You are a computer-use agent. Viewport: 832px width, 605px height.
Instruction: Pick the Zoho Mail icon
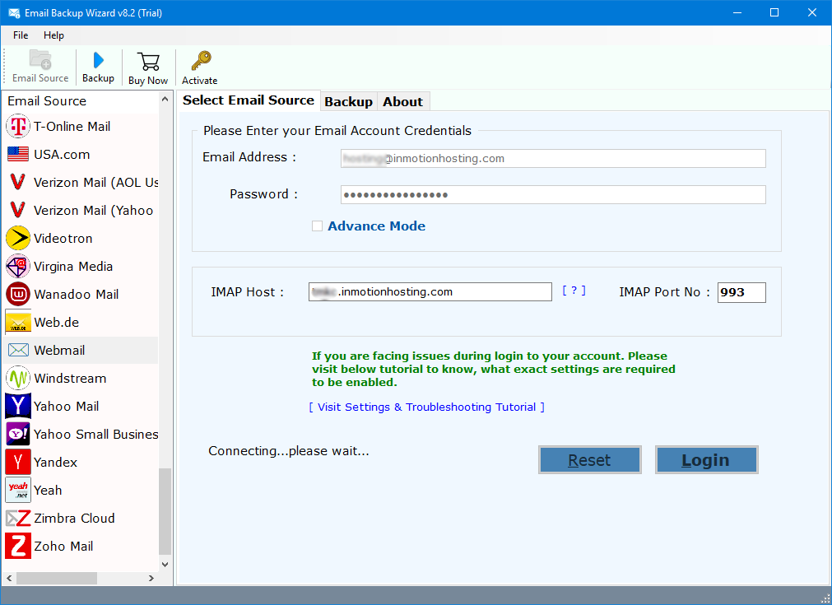(18, 546)
